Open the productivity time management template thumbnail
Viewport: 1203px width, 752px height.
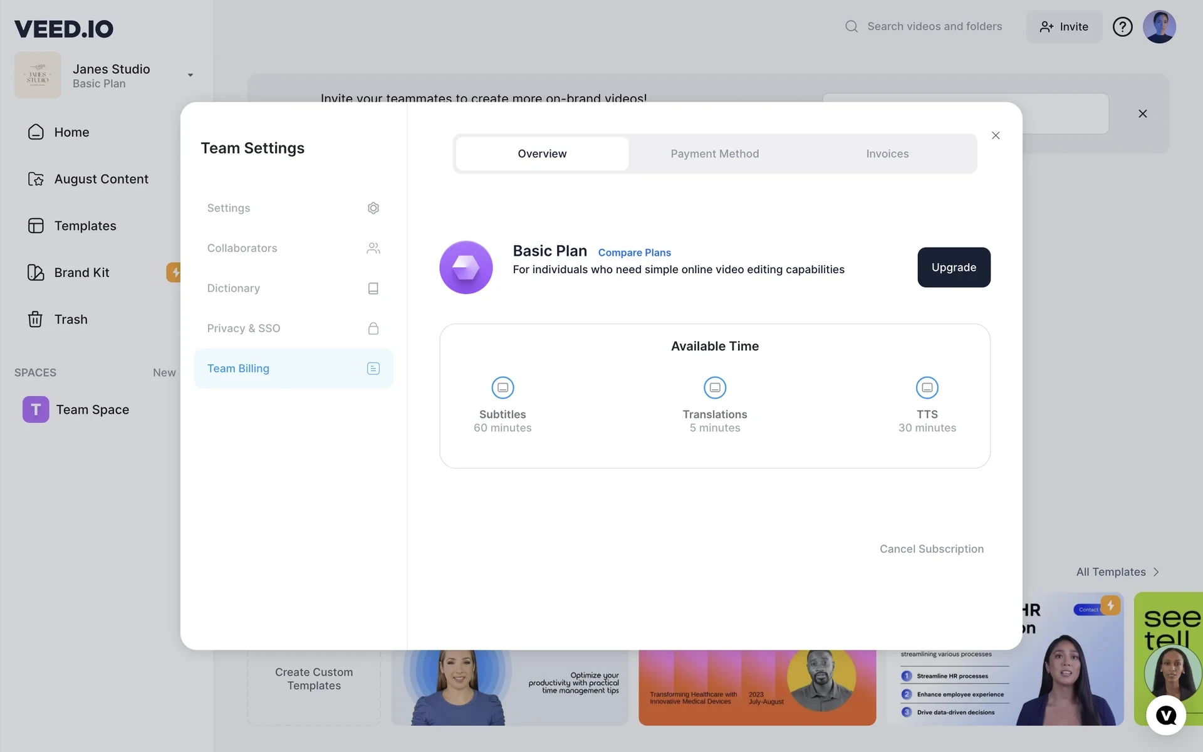click(x=509, y=687)
